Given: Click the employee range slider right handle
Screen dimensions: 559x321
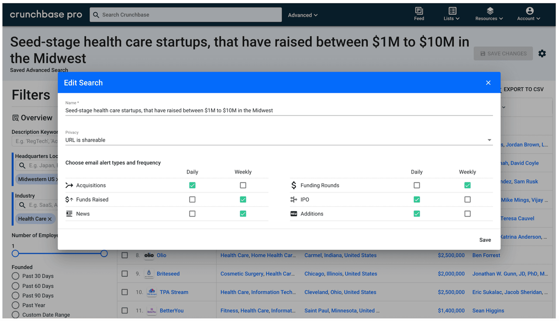Looking at the screenshot, I should tap(104, 253).
